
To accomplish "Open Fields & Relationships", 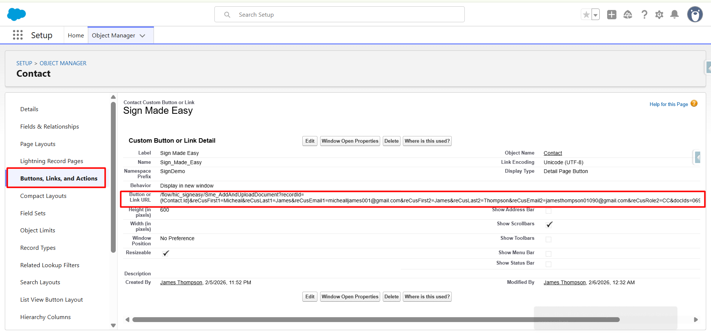I will pos(50,127).
